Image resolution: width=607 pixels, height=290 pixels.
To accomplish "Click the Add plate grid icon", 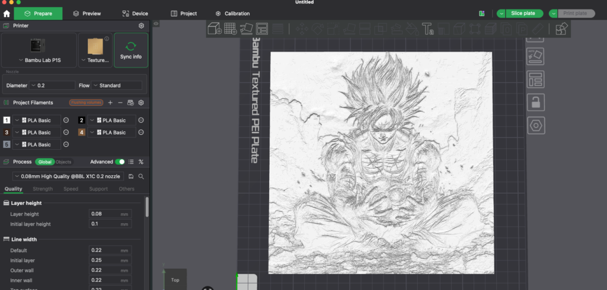I will 231,28.
